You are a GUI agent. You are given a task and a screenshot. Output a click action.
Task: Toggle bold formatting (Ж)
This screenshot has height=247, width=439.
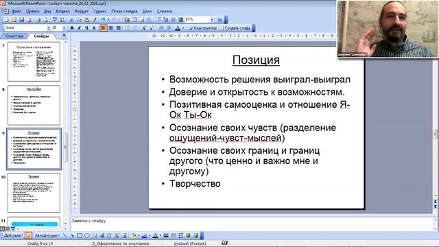click(72, 28)
